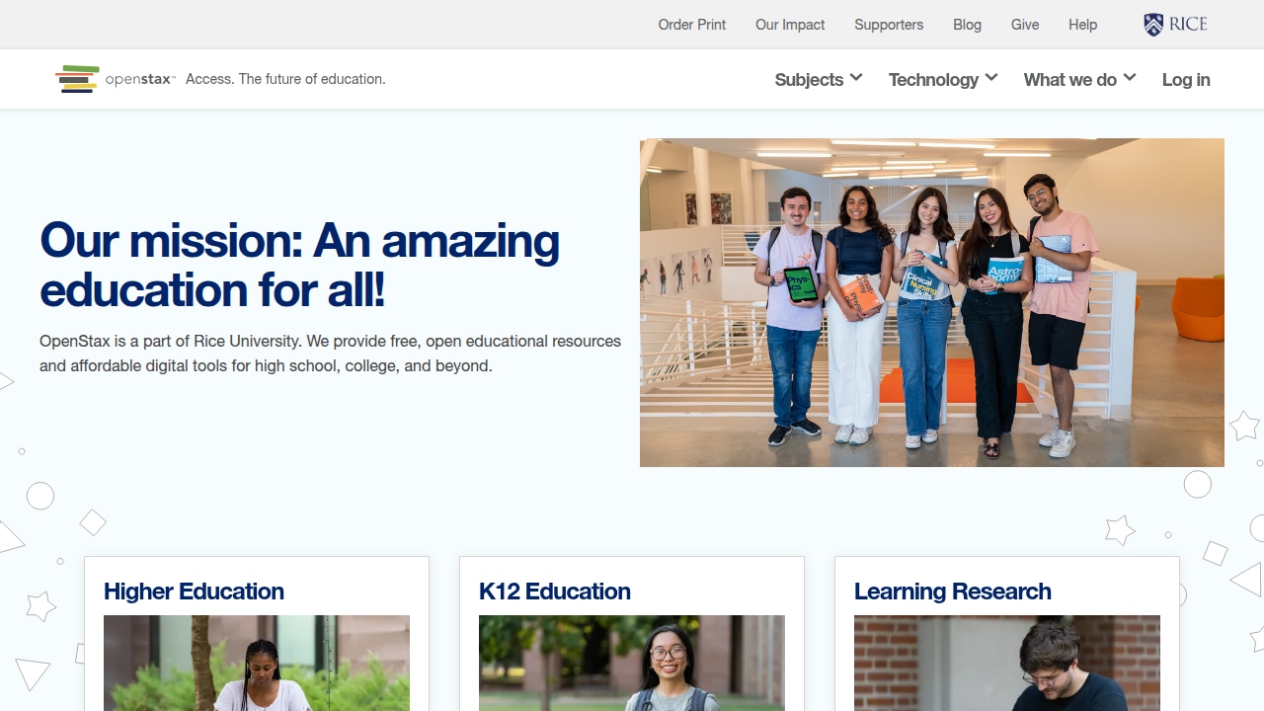The width and height of the screenshot is (1264, 711).
Task: Expand the What we do menu
Action: (1079, 79)
